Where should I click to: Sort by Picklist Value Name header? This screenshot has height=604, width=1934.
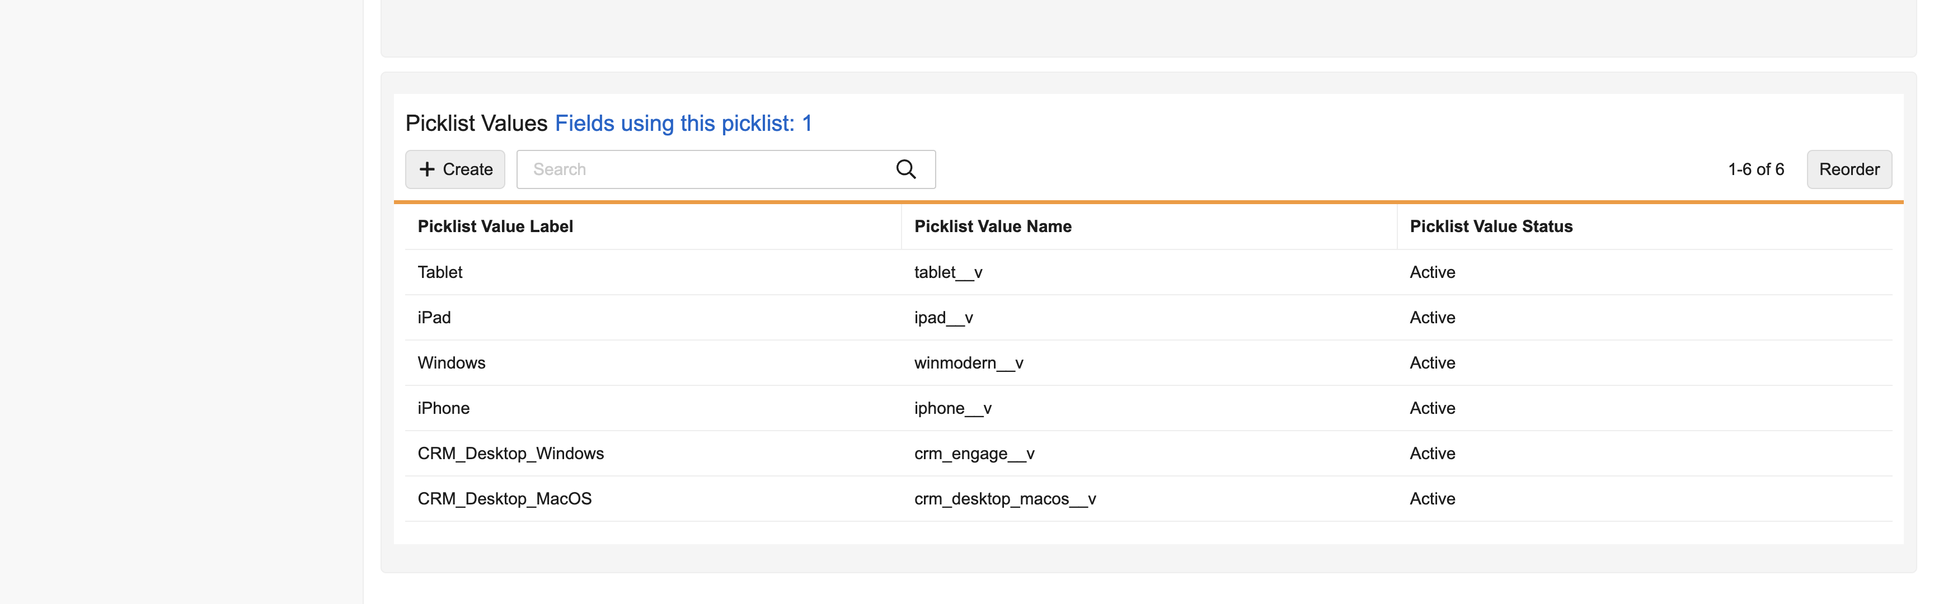992,226
